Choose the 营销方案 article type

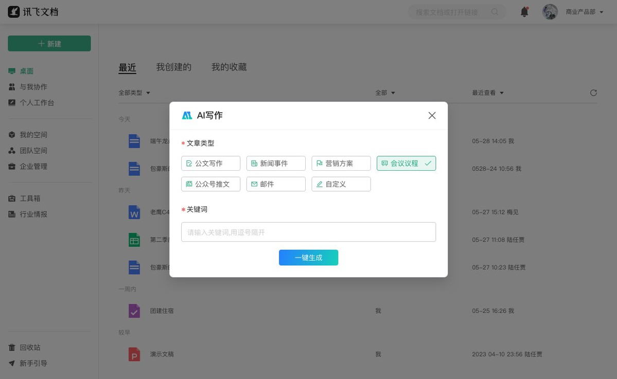pos(341,164)
